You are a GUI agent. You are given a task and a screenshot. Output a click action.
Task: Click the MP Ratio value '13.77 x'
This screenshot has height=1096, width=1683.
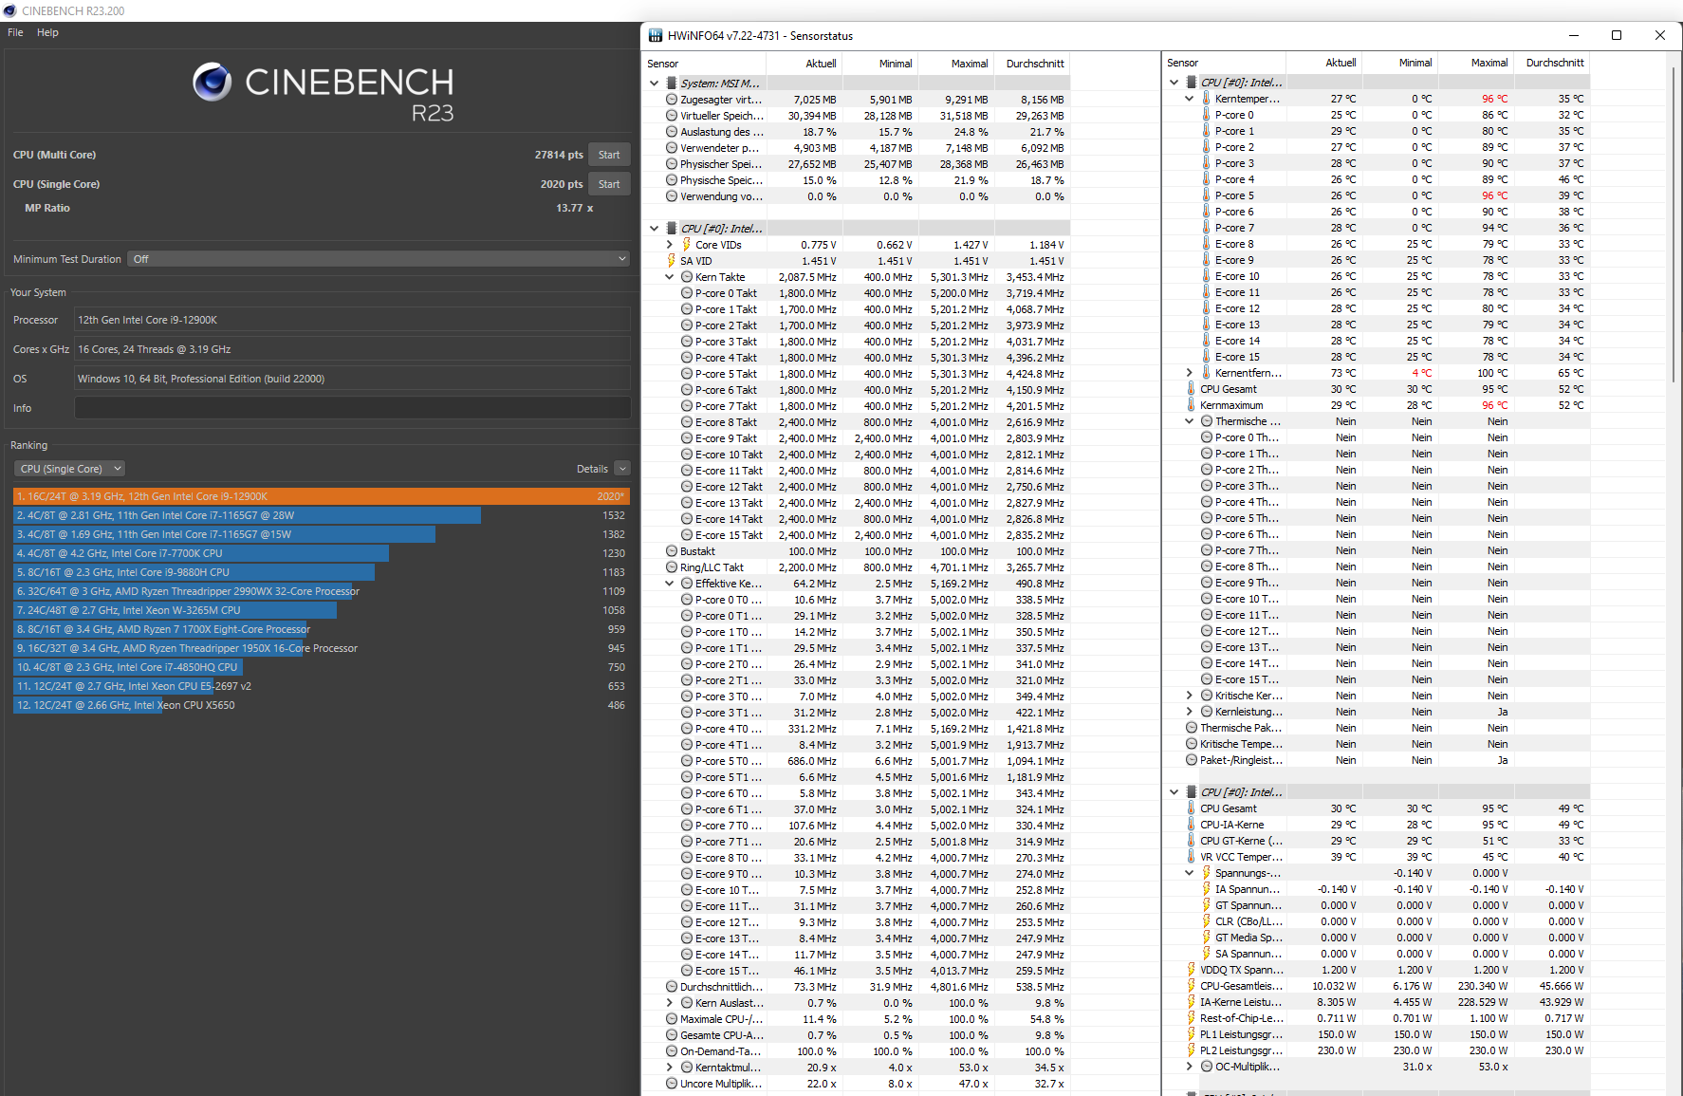(x=575, y=208)
